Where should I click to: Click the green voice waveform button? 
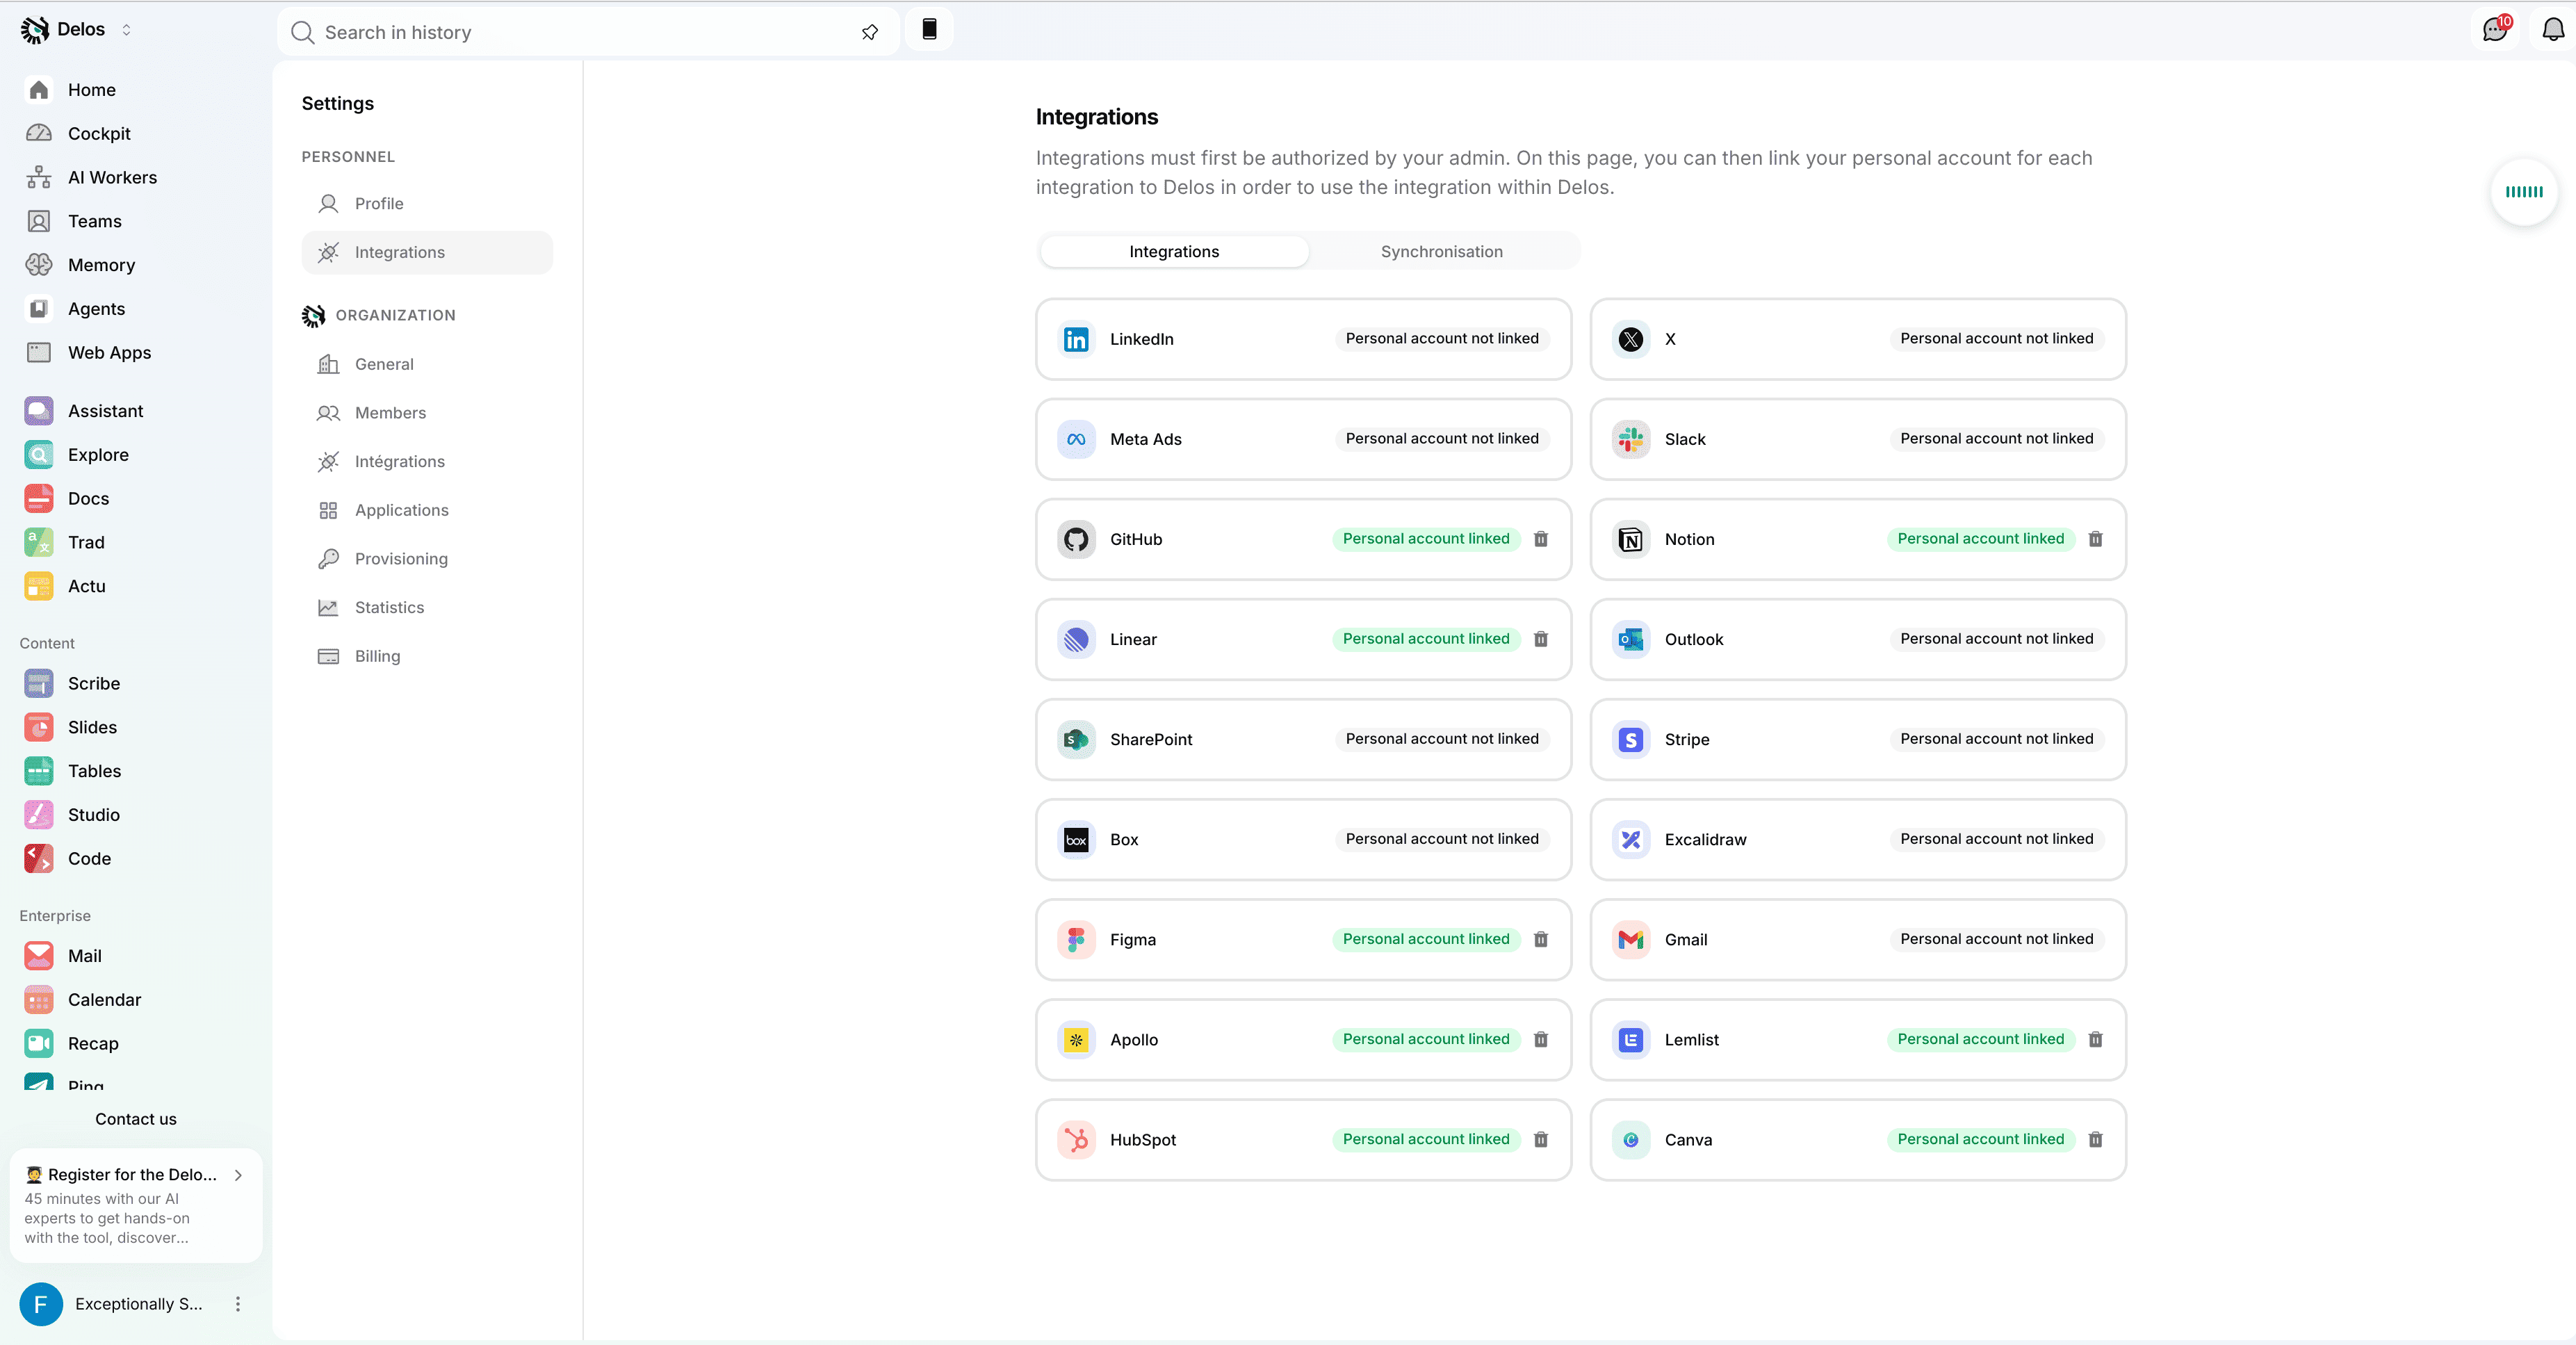click(2524, 192)
